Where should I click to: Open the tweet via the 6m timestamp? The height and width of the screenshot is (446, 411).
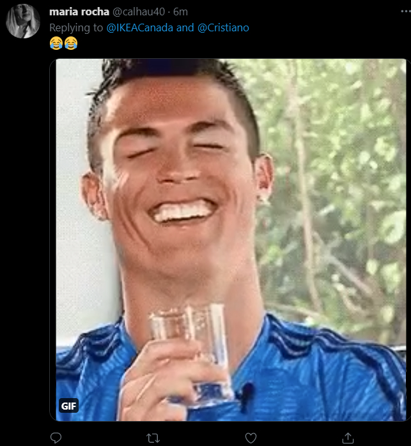point(180,12)
